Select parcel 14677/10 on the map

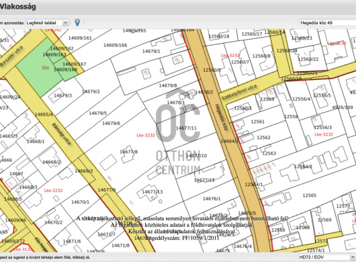(x=196, y=155)
